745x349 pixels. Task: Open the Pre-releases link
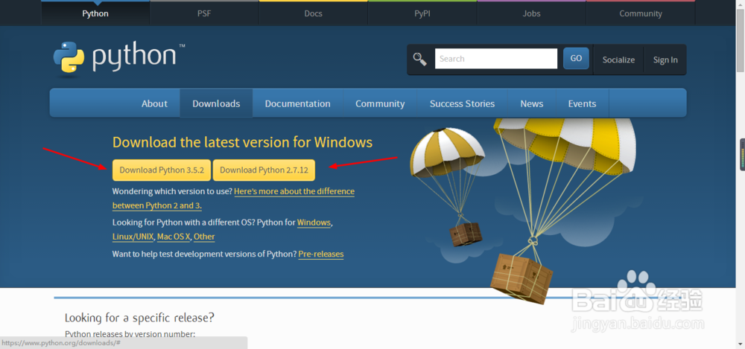click(320, 254)
